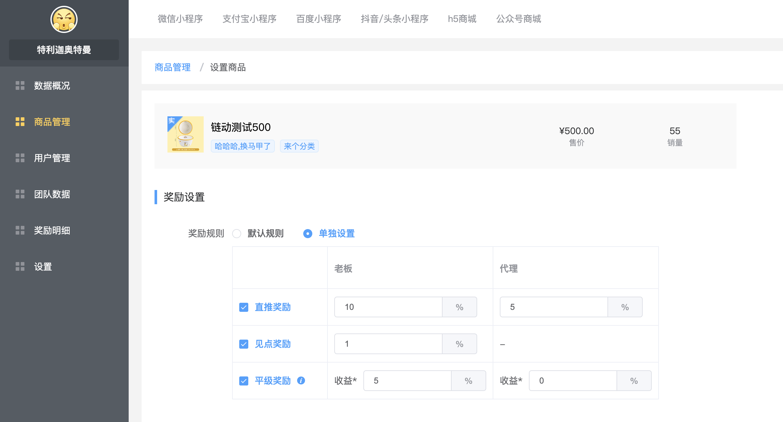
Task: Click the 奖励明细 sidebar grid icon
Action: pos(20,230)
